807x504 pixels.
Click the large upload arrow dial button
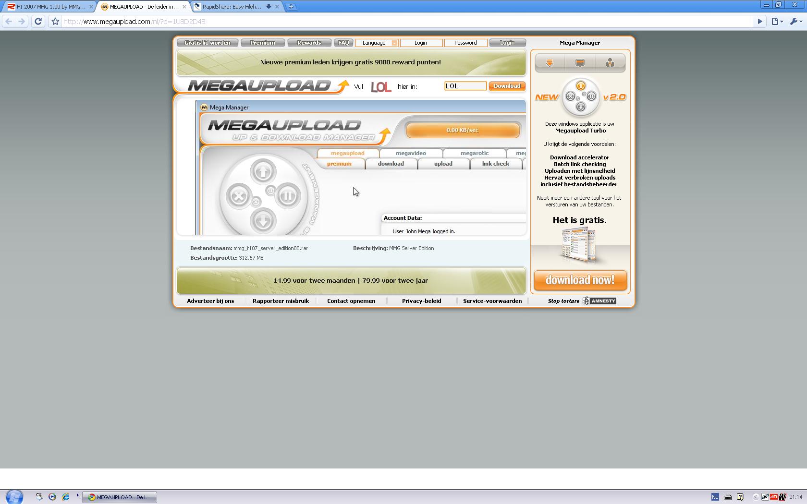pos(263,171)
